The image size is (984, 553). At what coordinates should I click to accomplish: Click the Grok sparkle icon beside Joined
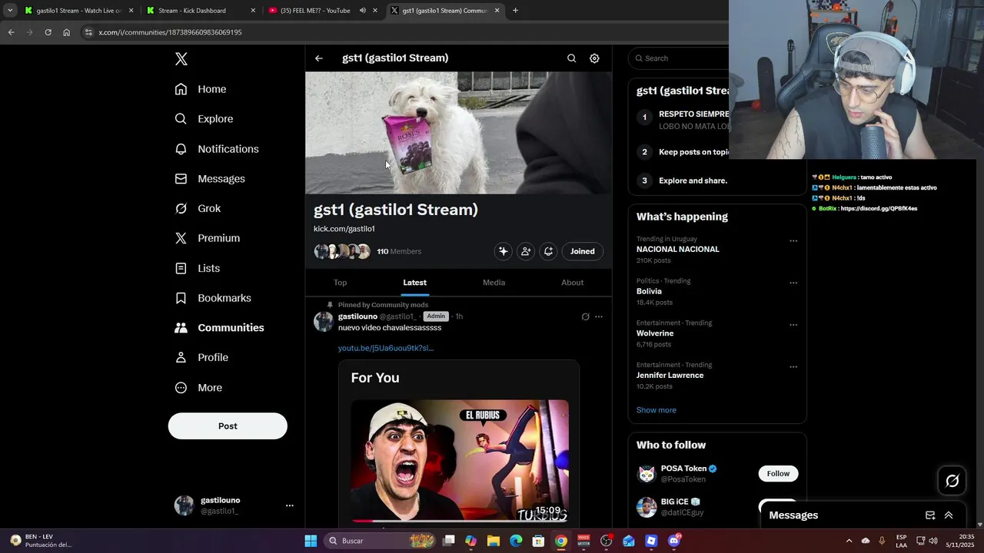click(x=503, y=251)
